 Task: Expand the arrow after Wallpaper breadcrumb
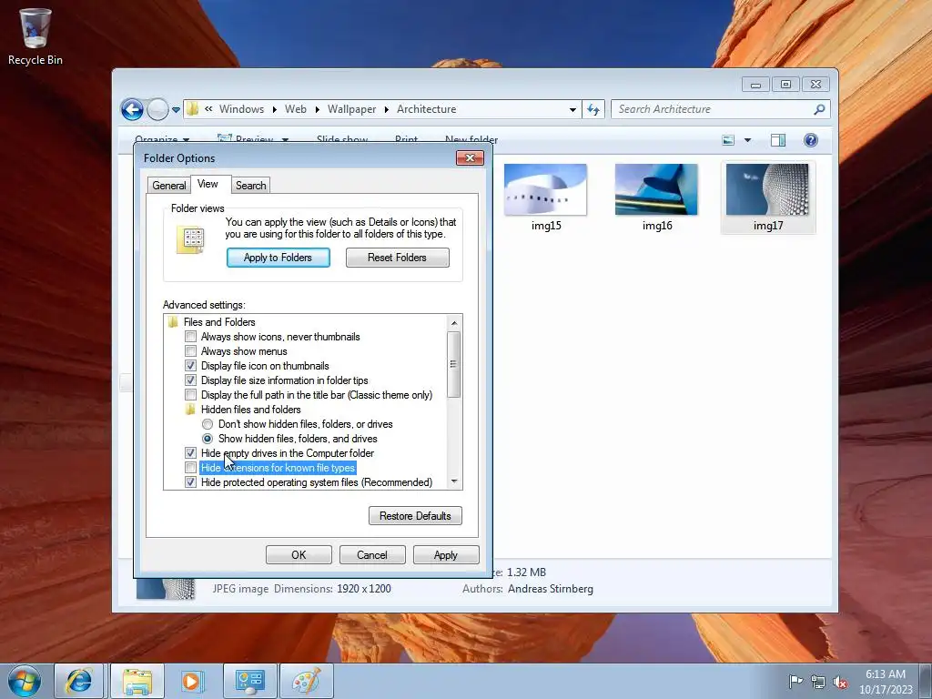[x=386, y=109]
